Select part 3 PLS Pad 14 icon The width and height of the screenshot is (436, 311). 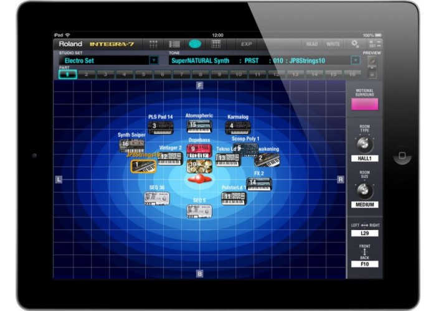(x=161, y=128)
